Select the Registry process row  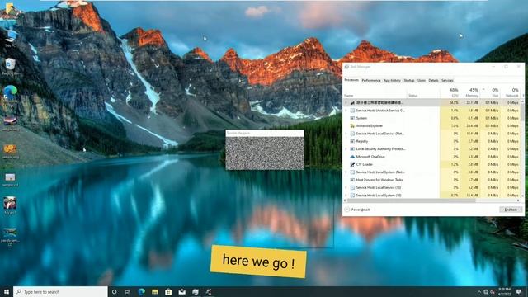pos(431,141)
